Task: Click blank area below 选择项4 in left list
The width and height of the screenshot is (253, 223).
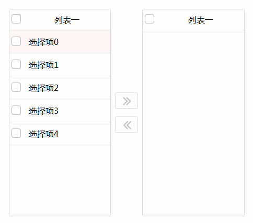Action: click(x=60, y=180)
